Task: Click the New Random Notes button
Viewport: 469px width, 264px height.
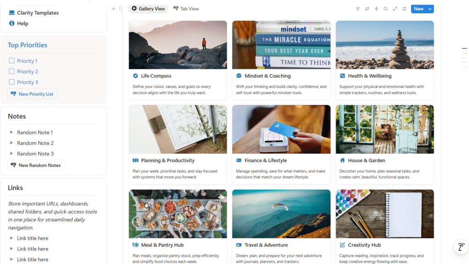Action: coord(36,165)
